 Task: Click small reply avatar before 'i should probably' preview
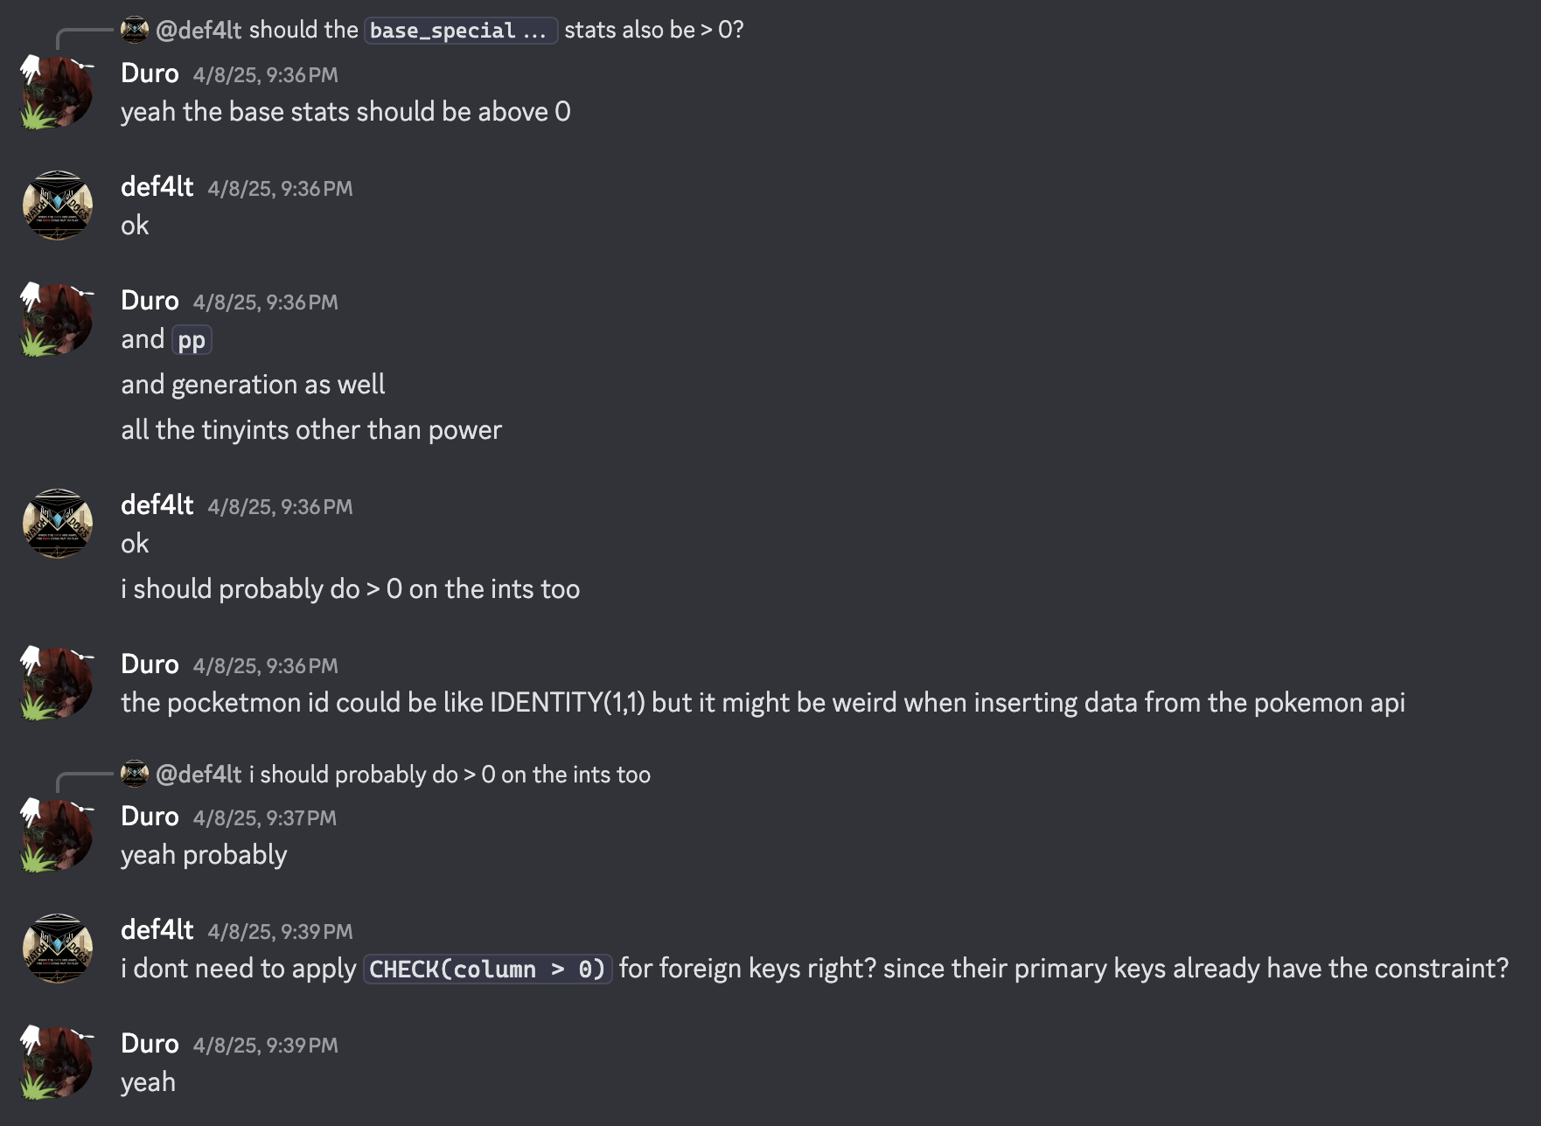pos(134,774)
